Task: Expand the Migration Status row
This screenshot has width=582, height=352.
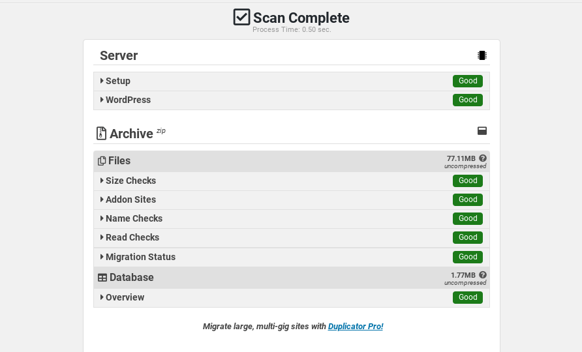Action: 140,257
